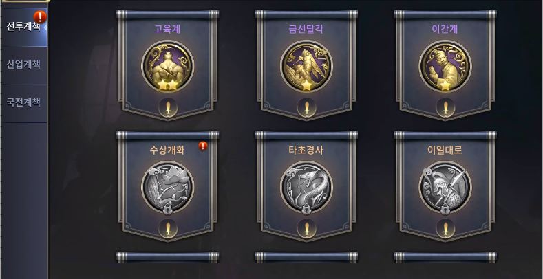Select the 이간계 scholar medallion icon
543x279 pixels.
tap(445, 67)
